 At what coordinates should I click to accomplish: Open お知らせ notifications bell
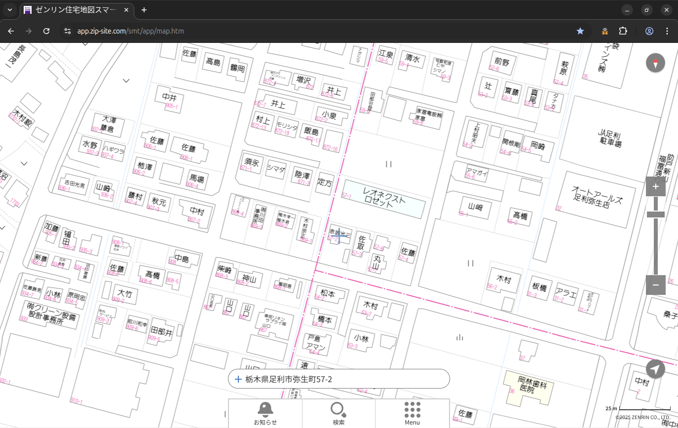[265, 413]
